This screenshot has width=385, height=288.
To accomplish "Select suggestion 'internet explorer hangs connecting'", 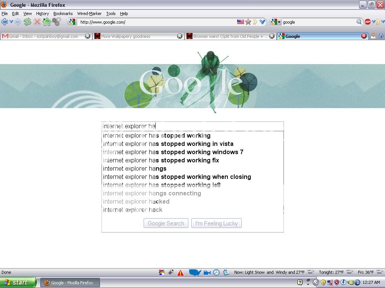I will tap(192, 193).
